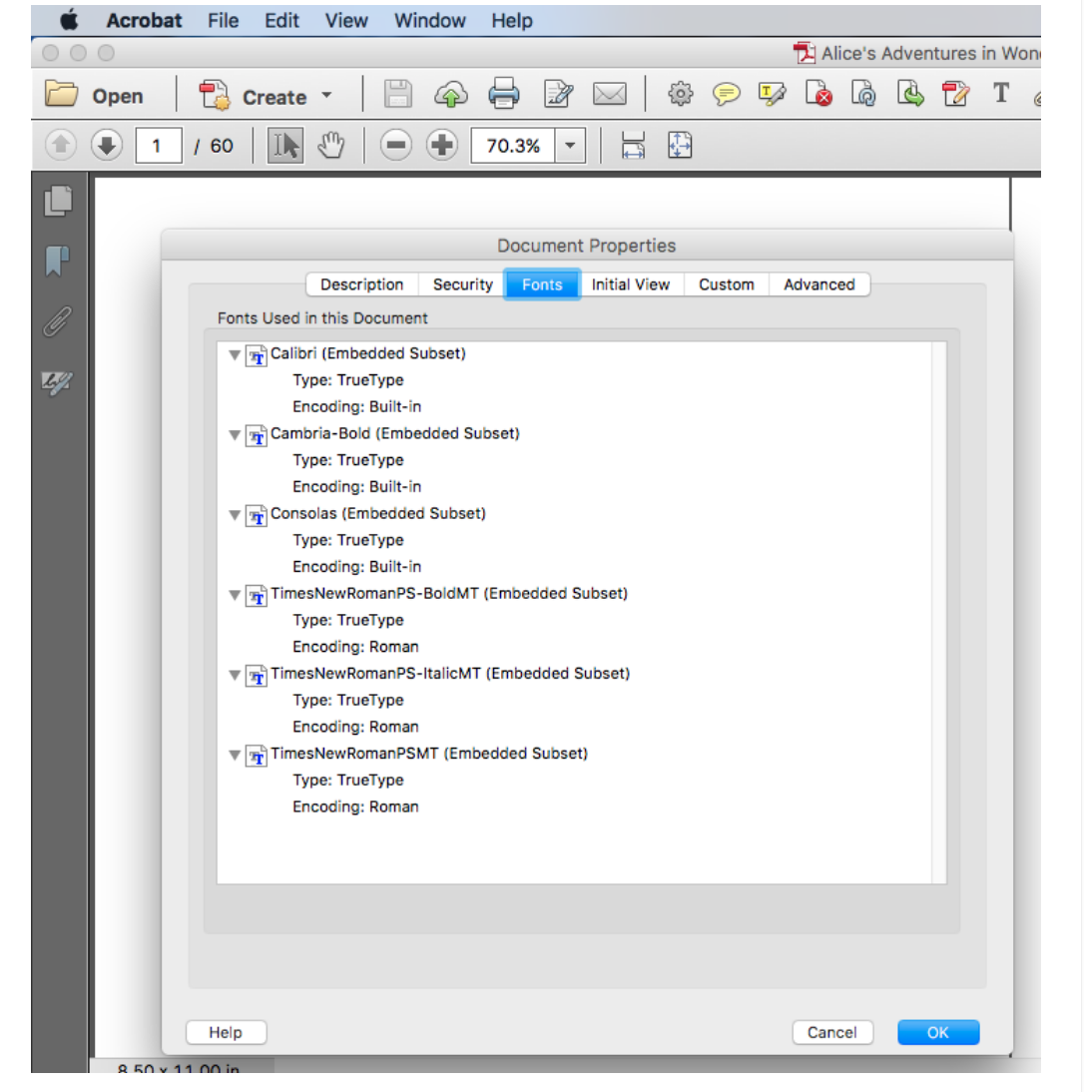Switch to the Custom tab
Screen dimensions: 1084x1092
[x=726, y=284]
